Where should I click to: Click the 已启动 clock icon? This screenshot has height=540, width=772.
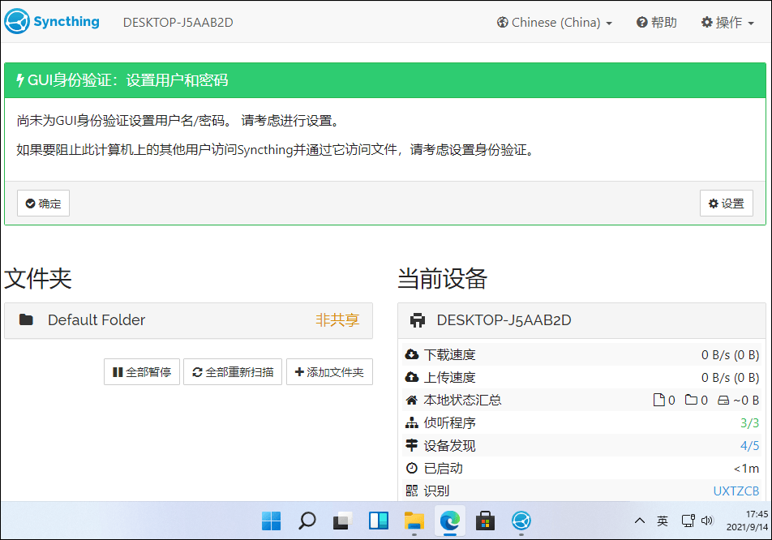tap(412, 468)
